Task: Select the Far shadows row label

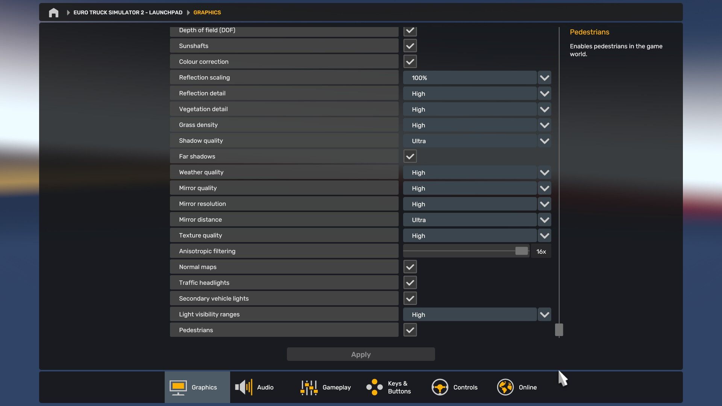Action: pyautogui.click(x=284, y=156)
